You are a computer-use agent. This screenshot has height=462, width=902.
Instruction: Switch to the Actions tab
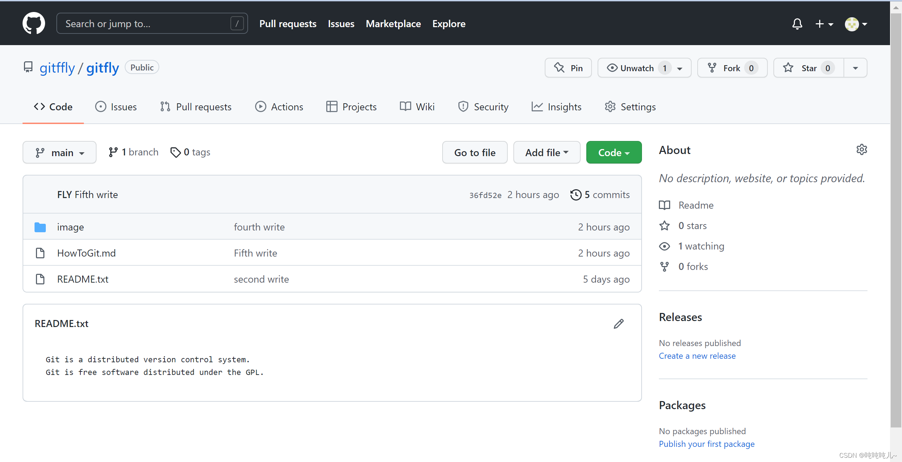click(279, 107)
